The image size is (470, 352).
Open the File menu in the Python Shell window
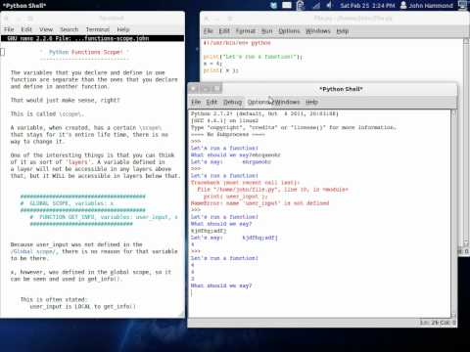(x=196, y=102)
